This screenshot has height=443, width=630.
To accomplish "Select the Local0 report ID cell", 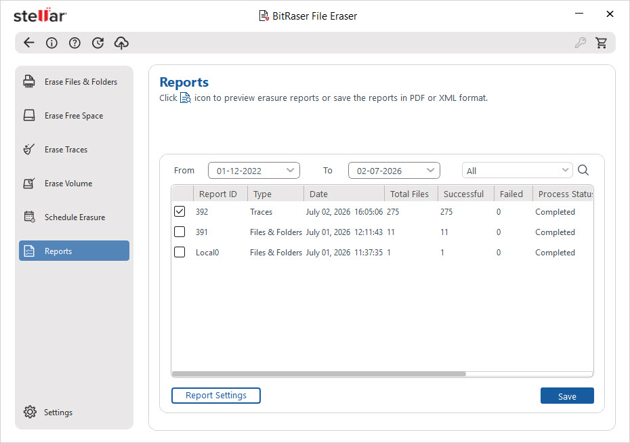I will (207, 253).
